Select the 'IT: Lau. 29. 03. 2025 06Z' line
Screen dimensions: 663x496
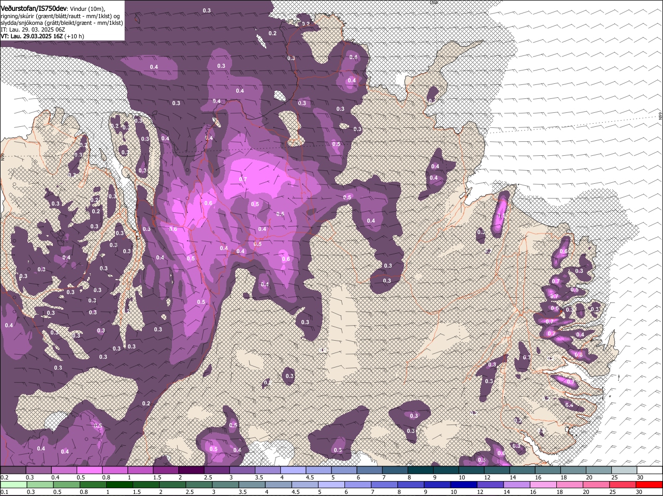tap(33, 30)
